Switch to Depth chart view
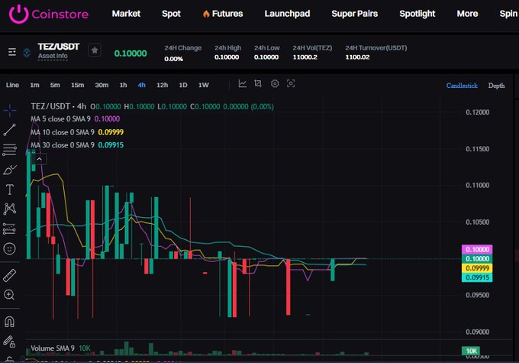 pyautogui.click(x=496, y=86)
